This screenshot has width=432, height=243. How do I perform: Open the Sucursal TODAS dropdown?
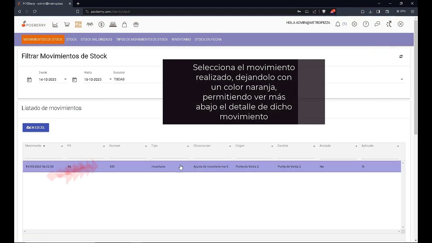138,79
